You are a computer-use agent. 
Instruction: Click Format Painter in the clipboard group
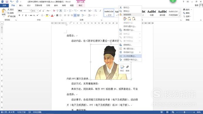[x=11, y=16]
